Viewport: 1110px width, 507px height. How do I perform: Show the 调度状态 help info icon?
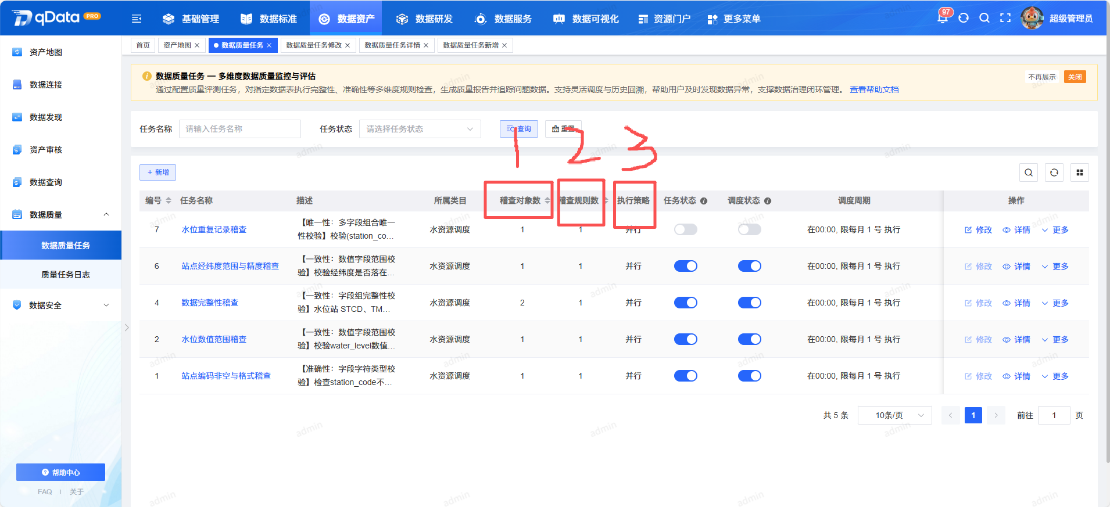[x=768, y=201]
